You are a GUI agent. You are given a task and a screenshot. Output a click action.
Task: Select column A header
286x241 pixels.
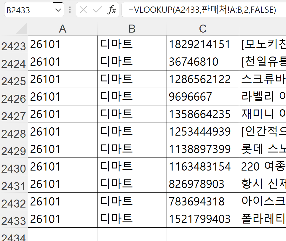(x=63, y=29)
